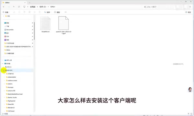Viewport: 194px width, 116px height.
Task: Go up one folder level
Action: [14, 7]
